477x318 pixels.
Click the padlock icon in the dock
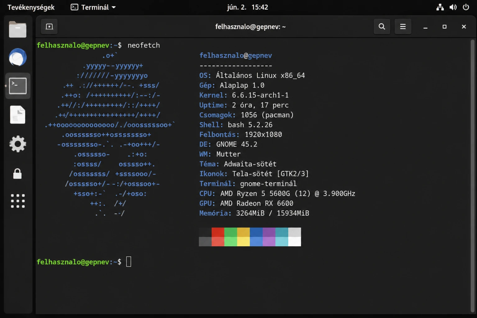click(17, 174)
